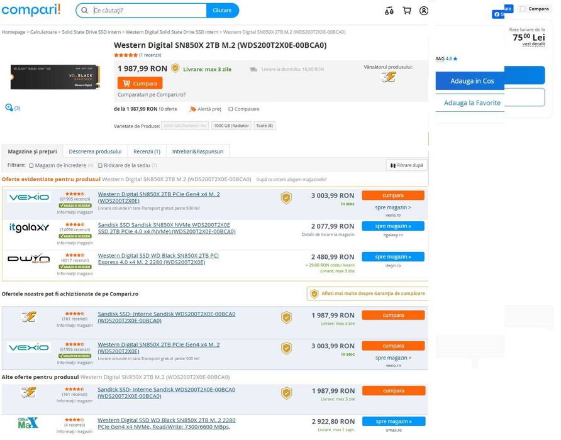Screen dimensions: 561x440
Task: Tick the Compara checkbox in the side panel
Action: [x=523, y=9]
